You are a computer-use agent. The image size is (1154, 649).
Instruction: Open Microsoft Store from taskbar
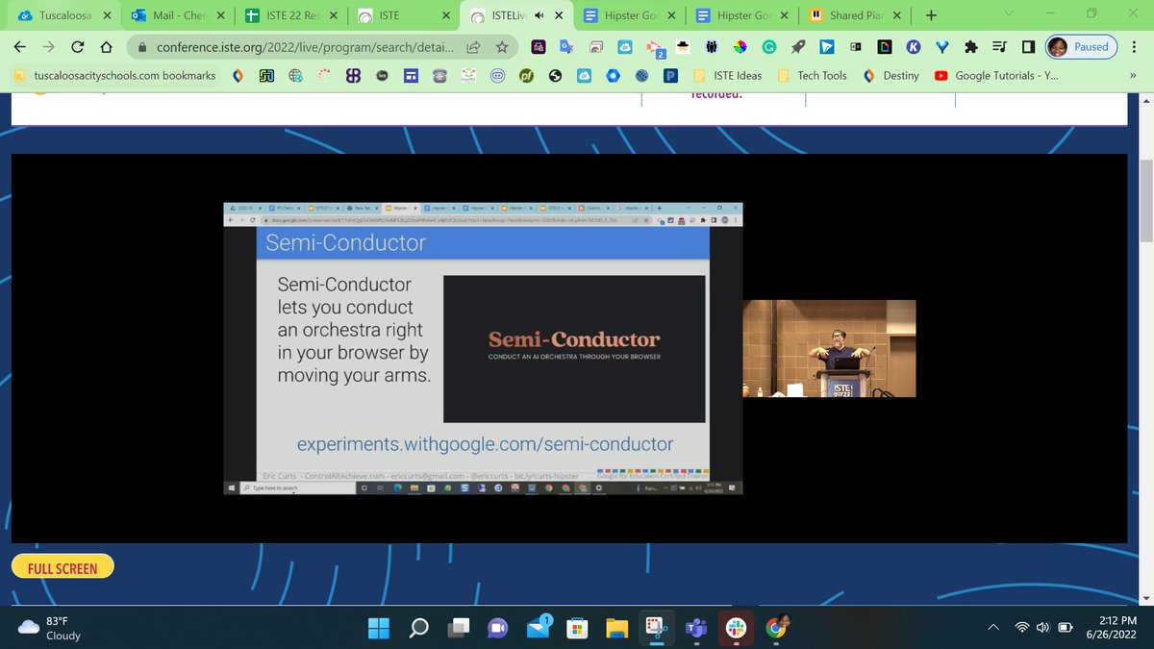point(577,628)
